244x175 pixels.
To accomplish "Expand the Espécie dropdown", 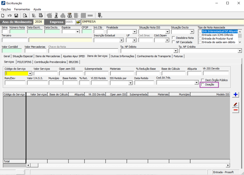I will tap(77, 32).
